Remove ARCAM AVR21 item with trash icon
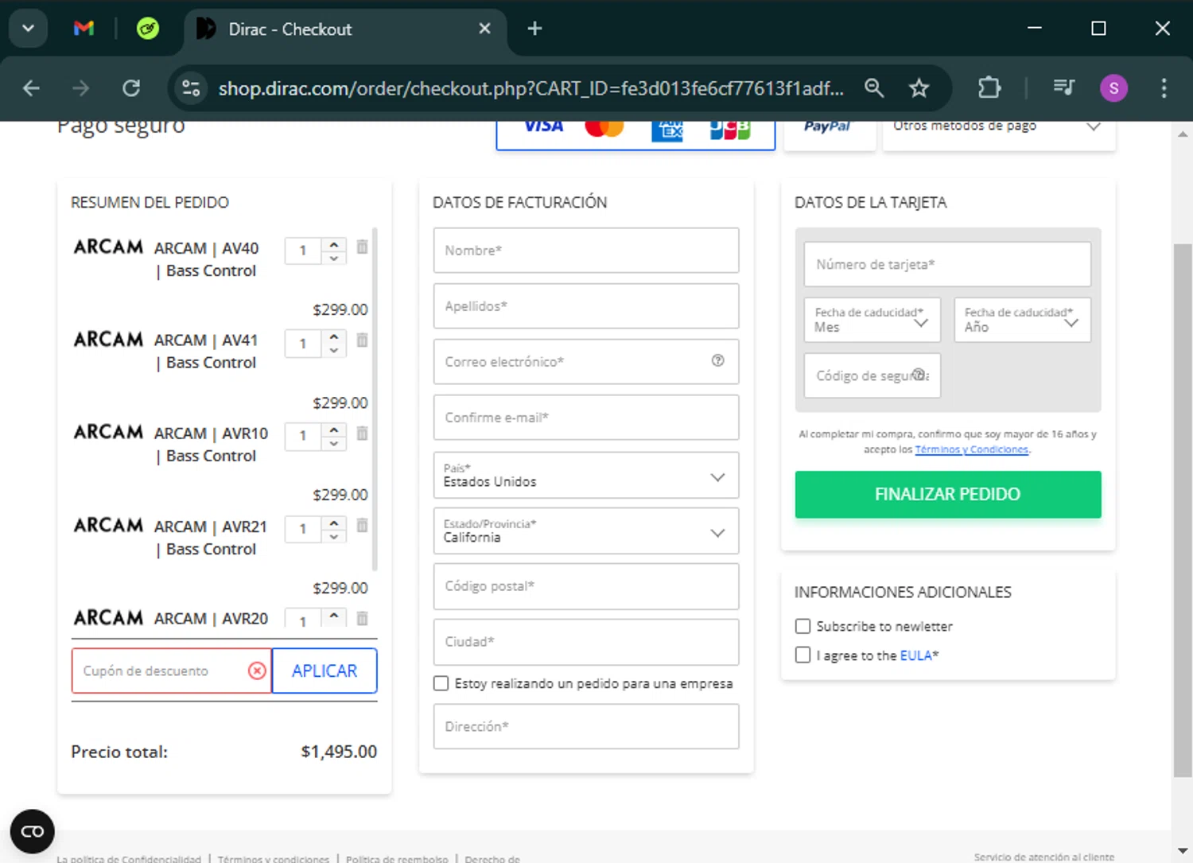The height and width of the screenshot is (863, 1193). (362, 526)
